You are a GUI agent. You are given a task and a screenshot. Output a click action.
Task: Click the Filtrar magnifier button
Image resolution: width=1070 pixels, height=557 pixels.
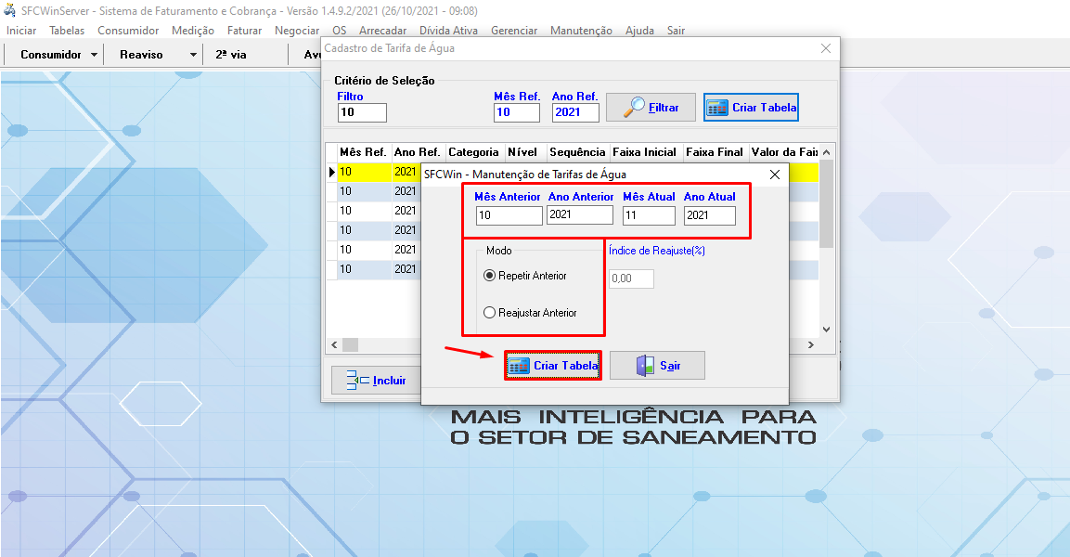pyautogui.click(x=651, y=108)
